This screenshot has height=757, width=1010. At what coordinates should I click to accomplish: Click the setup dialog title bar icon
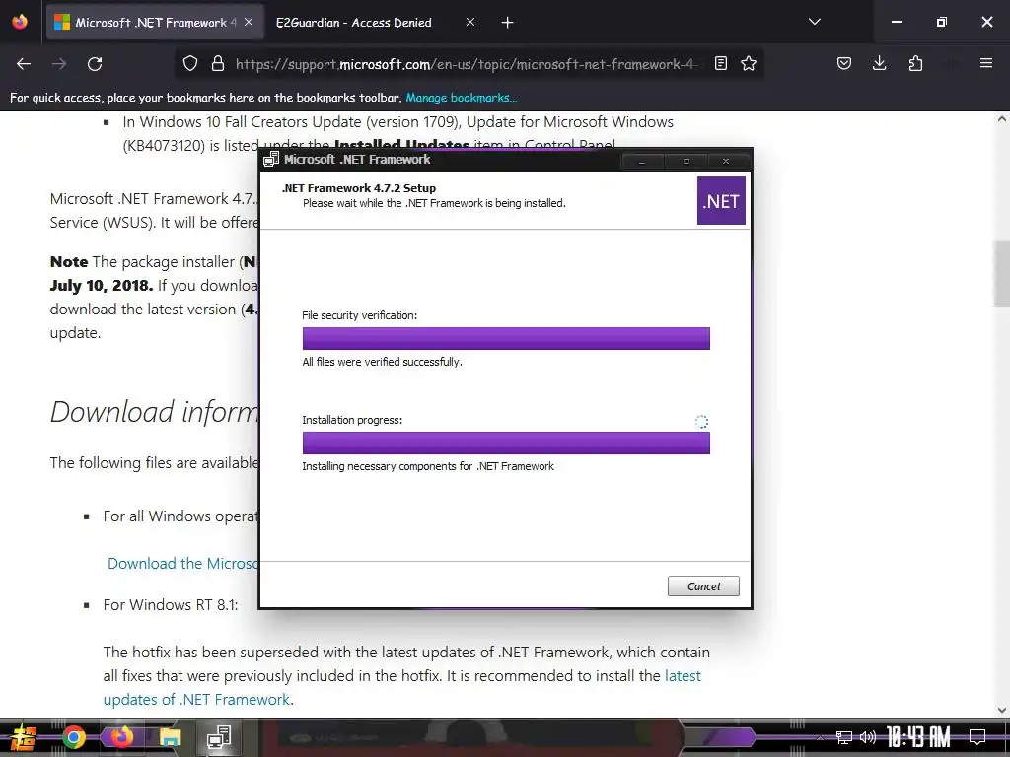pyautogui.click(x=271, y=159)
